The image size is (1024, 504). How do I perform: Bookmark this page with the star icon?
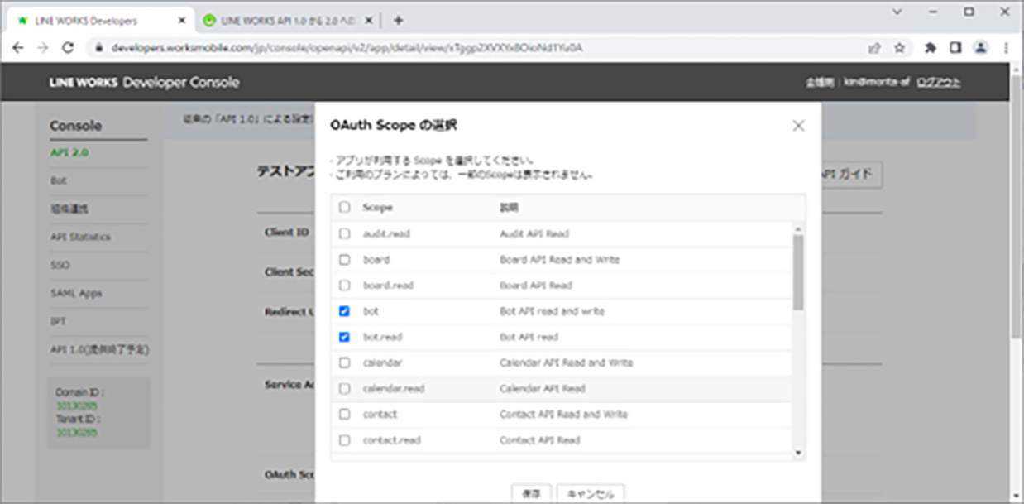pos(899,48)
